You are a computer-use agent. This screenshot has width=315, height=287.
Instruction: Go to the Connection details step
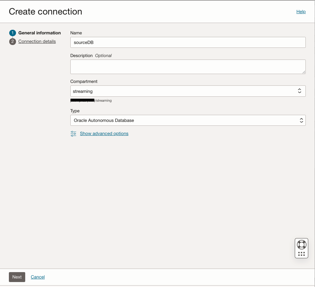pos(37,41)
